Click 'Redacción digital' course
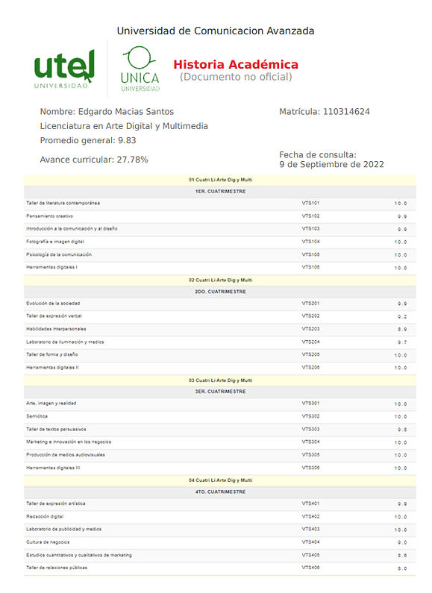The width and height of the screenshot is (432, 593). pos(45,517)
